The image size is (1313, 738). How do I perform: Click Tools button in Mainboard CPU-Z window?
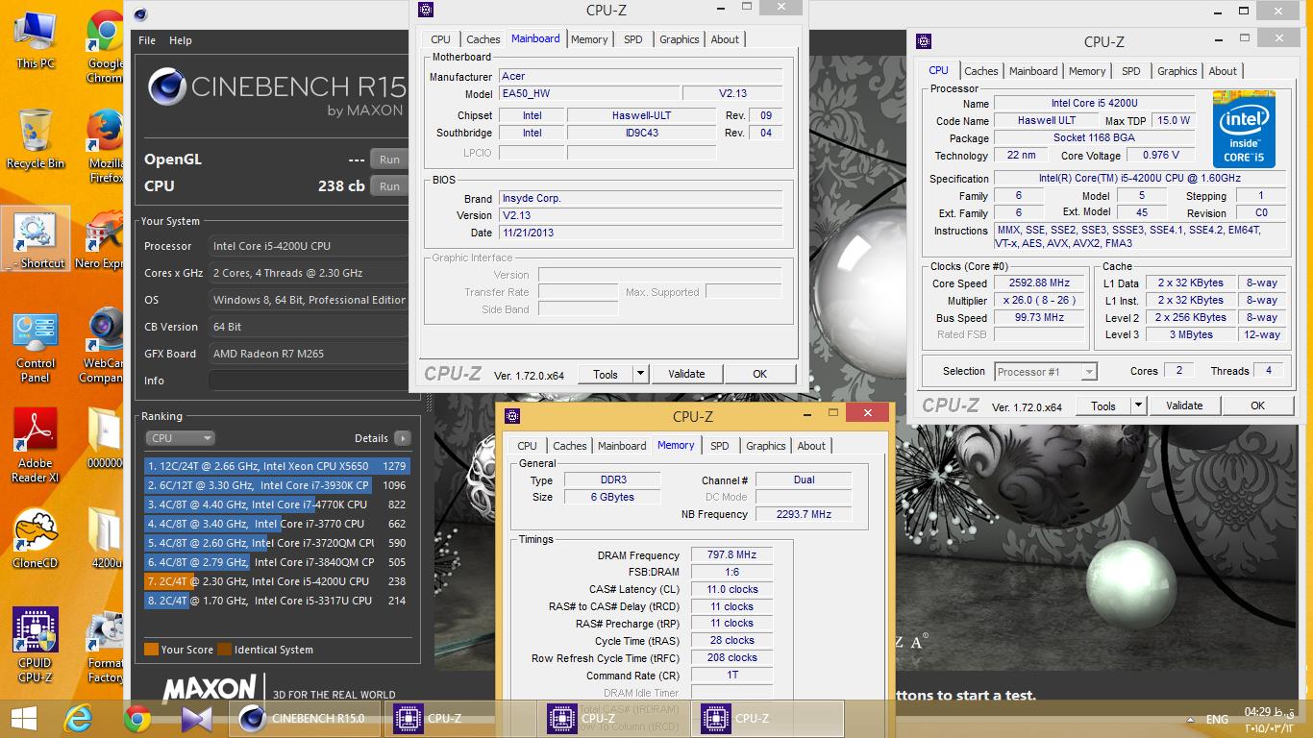pyautogui.click(x=606, y=374)
